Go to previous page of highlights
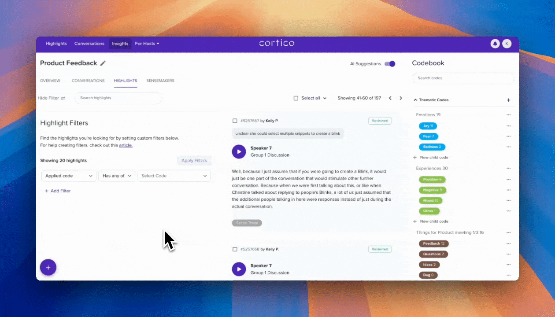Viewport: 555px width, 317px height. 390,98
